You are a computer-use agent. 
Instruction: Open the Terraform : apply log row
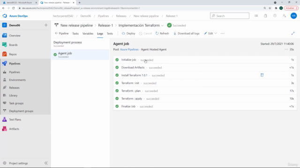click(205, 98)
